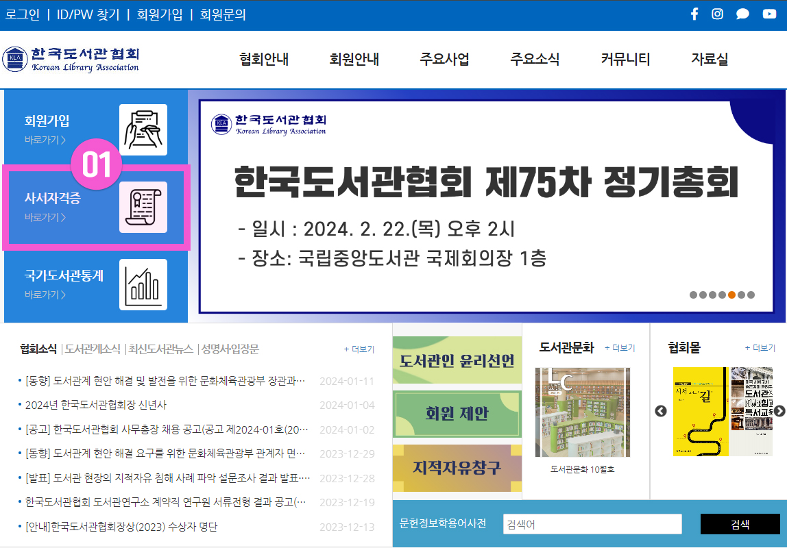Image resolution: width=787 pixels, height=548 pixels.
Task: Open the YouTube channel icon
Action: click(769, 14)
